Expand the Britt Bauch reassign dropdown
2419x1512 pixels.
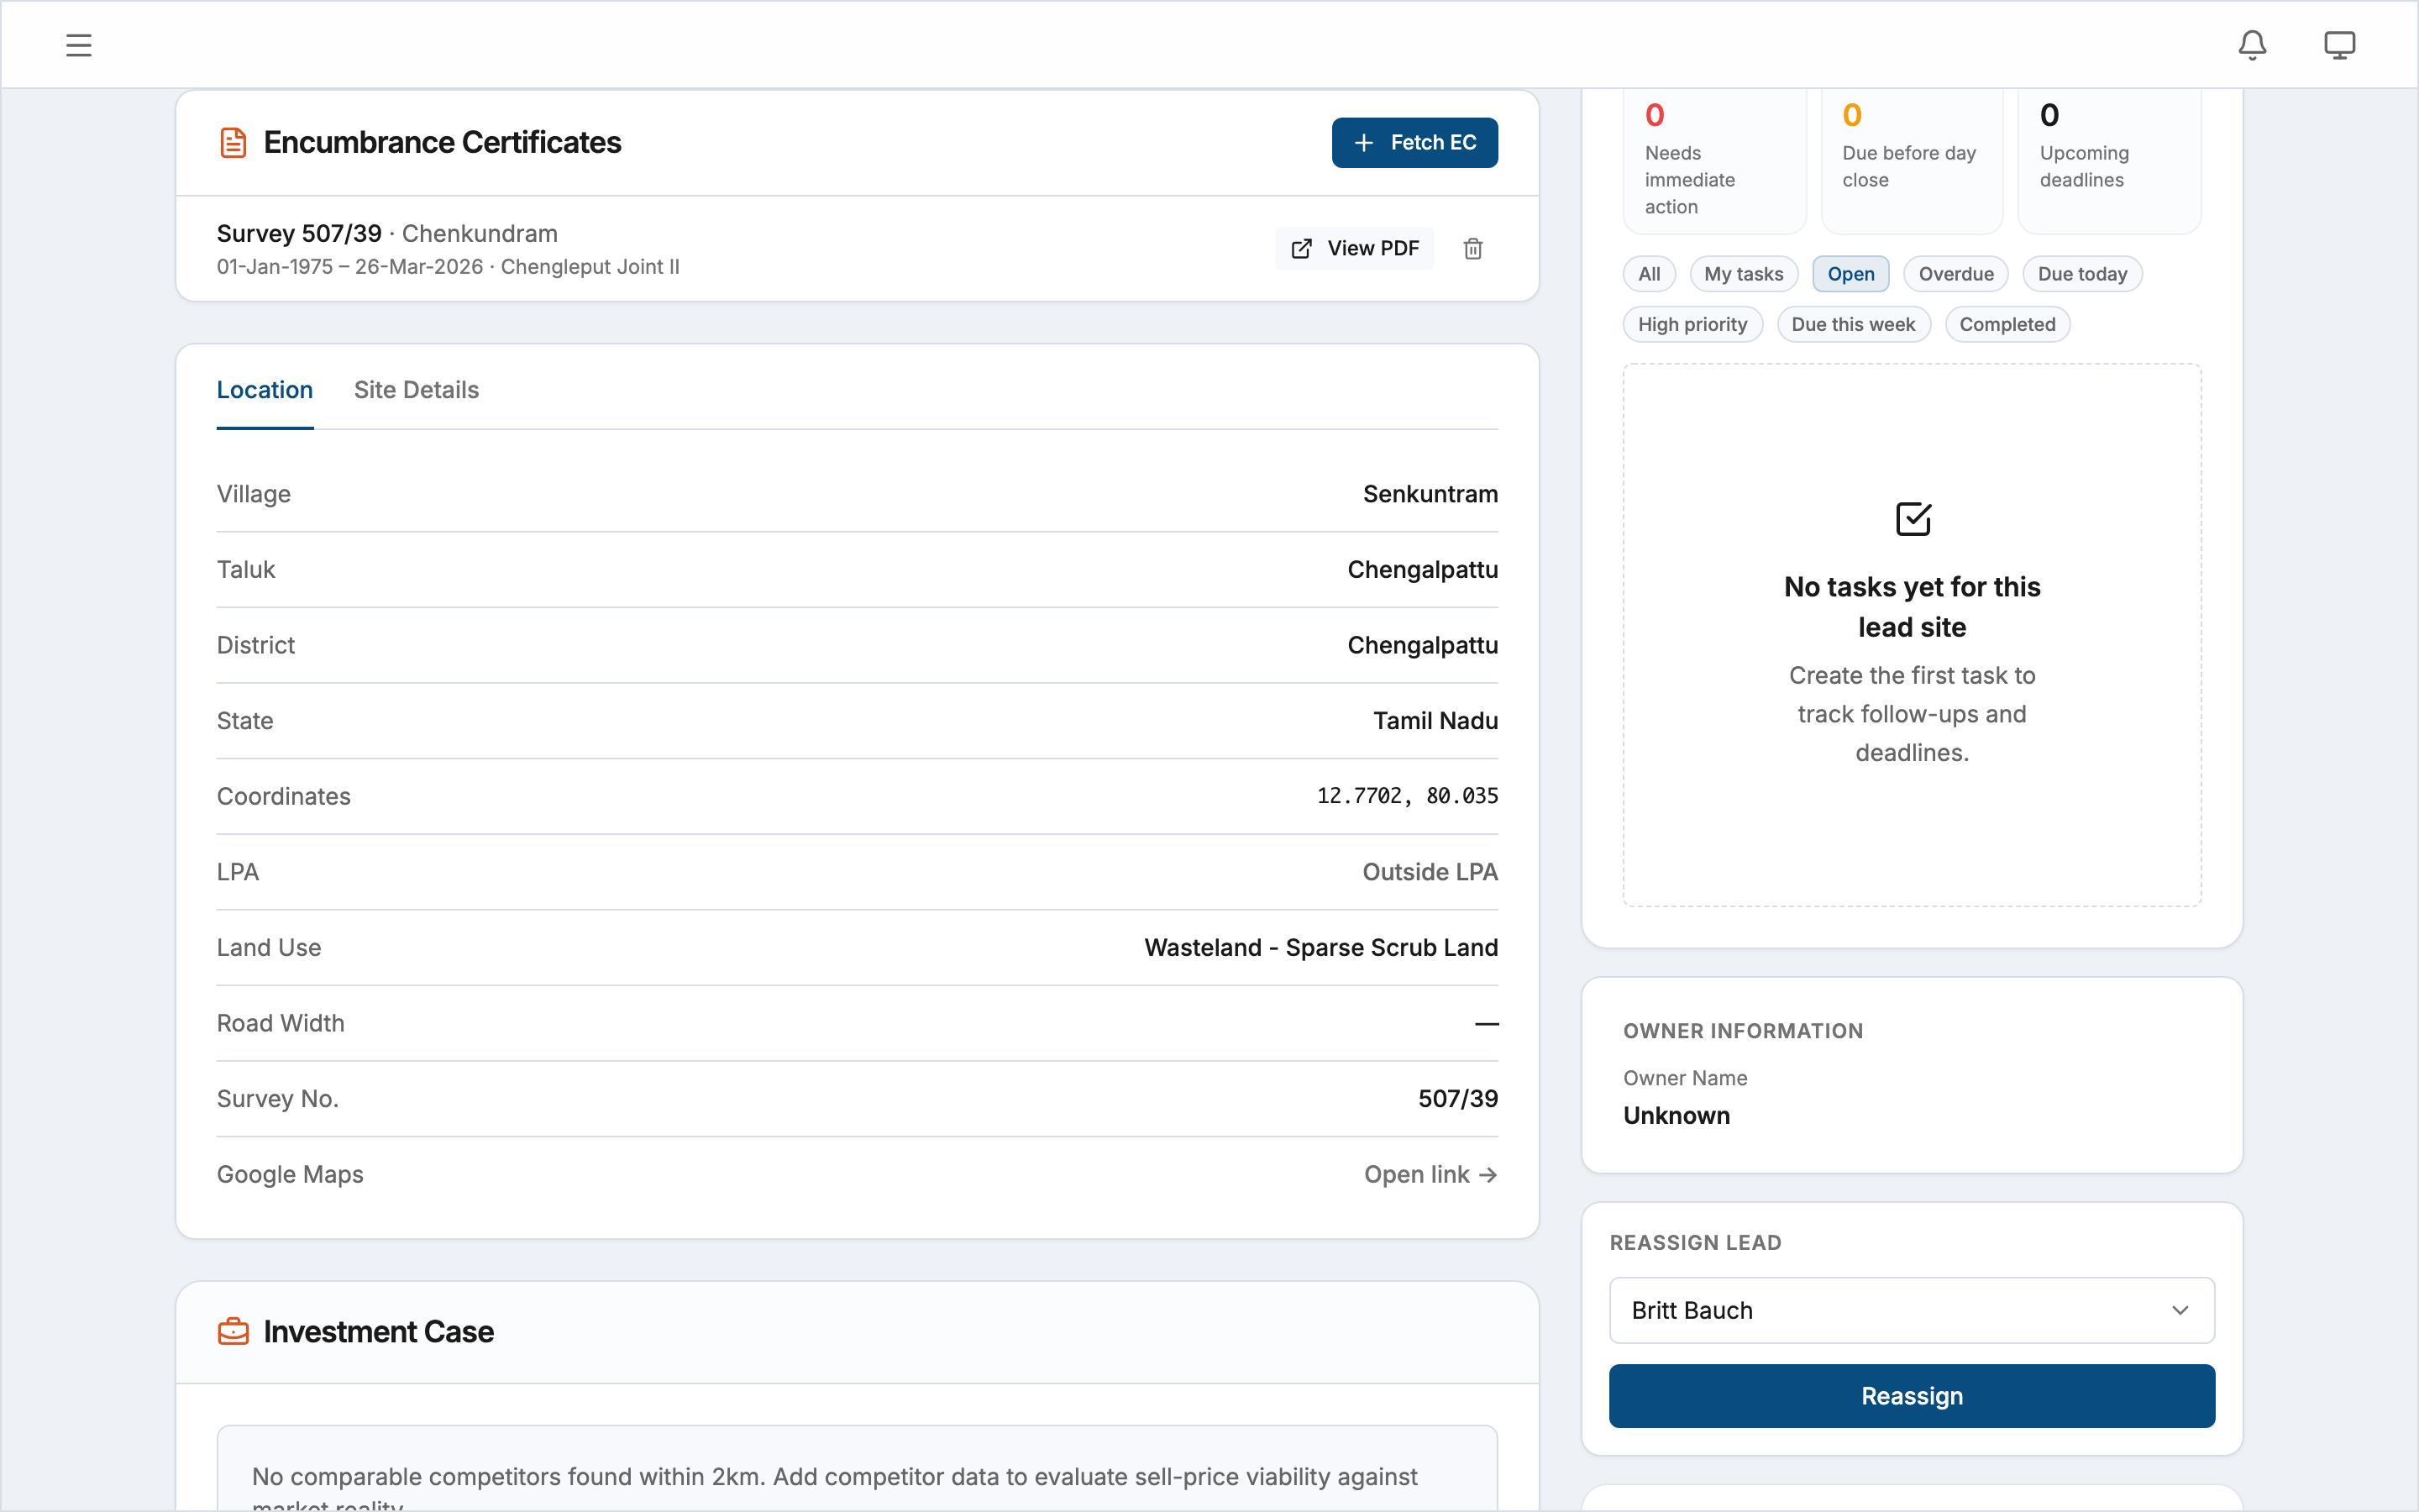click(x=1911, y=1310)
